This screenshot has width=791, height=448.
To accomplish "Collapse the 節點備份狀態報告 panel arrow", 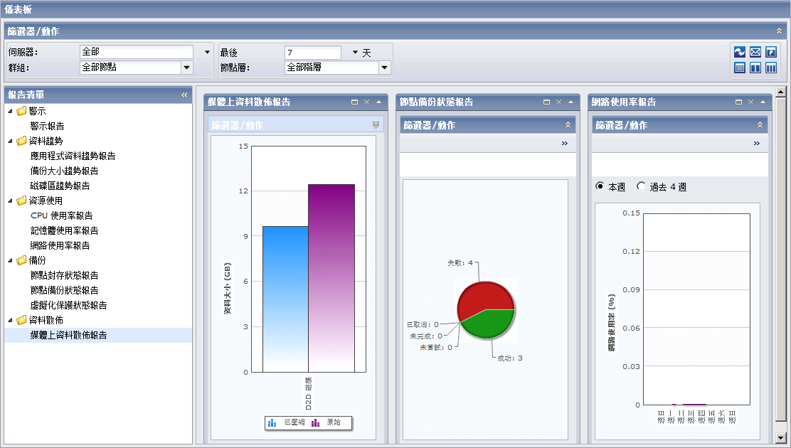I will [570, 102].
